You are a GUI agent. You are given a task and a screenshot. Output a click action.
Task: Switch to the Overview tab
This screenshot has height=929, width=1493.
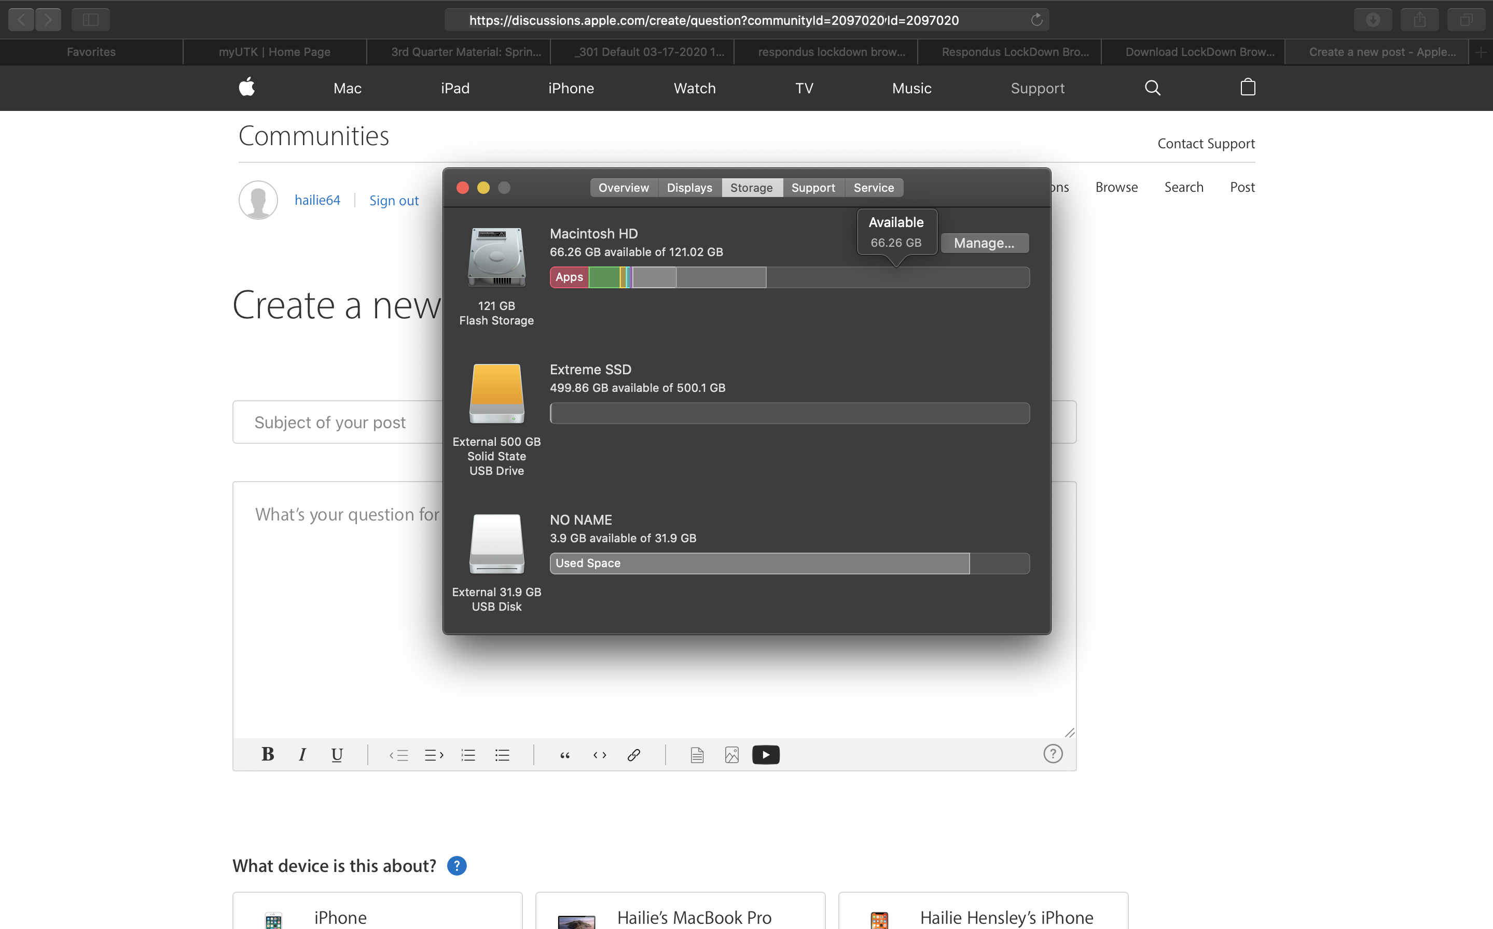tap(623, 188)
